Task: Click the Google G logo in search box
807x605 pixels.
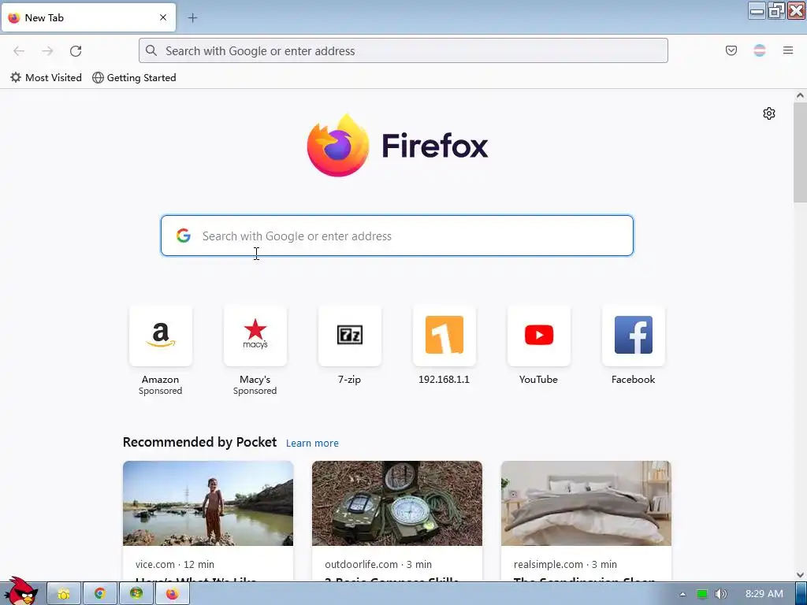Action: click(183, 236)
